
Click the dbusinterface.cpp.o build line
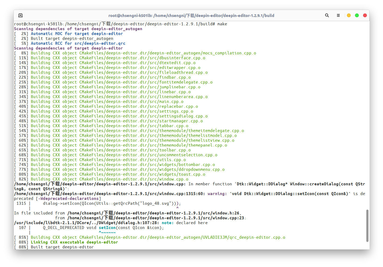pos(110,58)
